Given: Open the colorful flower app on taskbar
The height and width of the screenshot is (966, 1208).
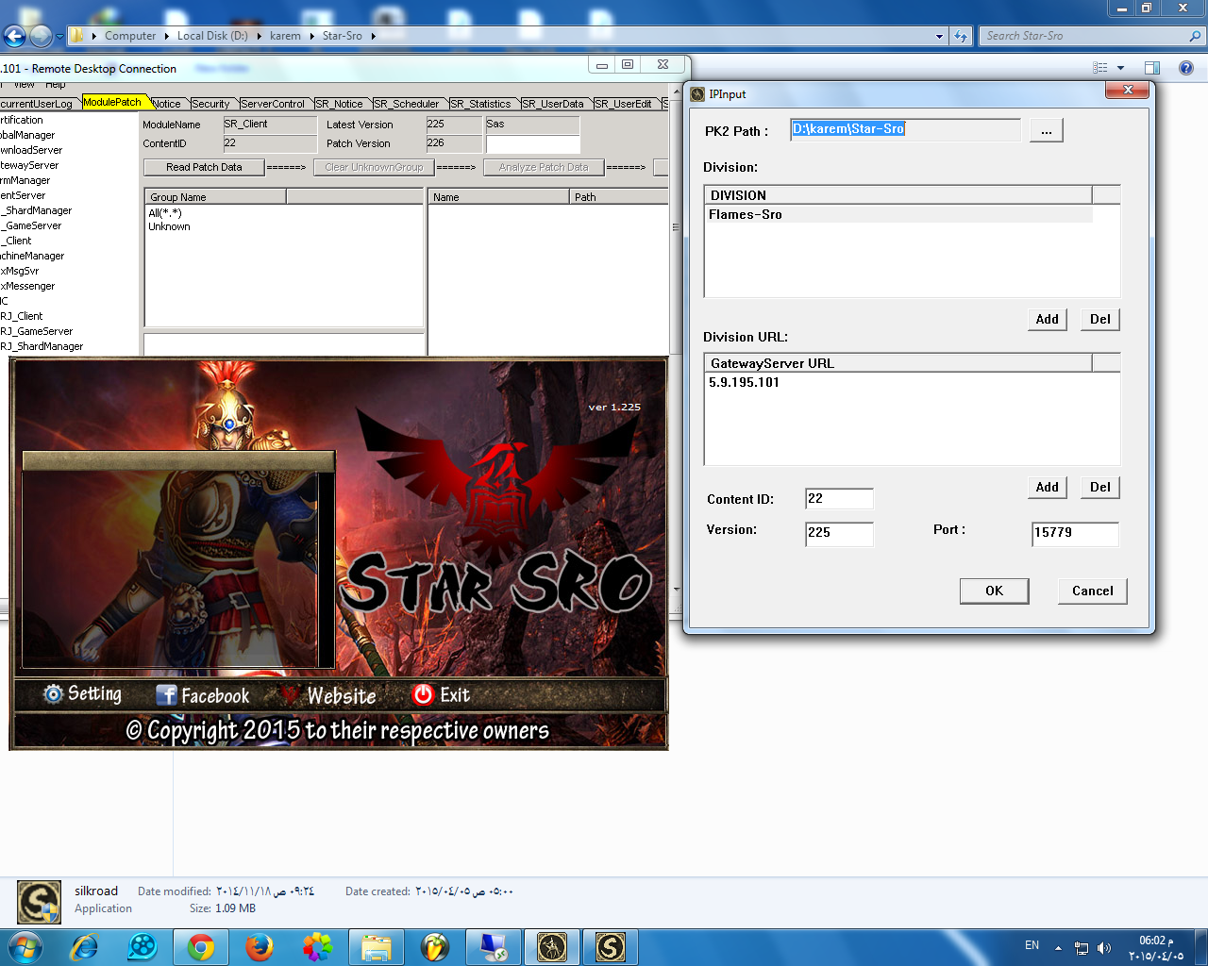Looking at the screenshot, I should pos(318,946).
